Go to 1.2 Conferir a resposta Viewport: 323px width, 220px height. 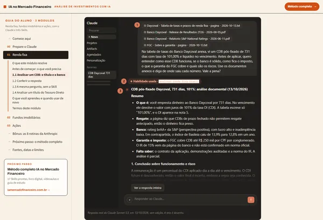click(x=27, y=81)
